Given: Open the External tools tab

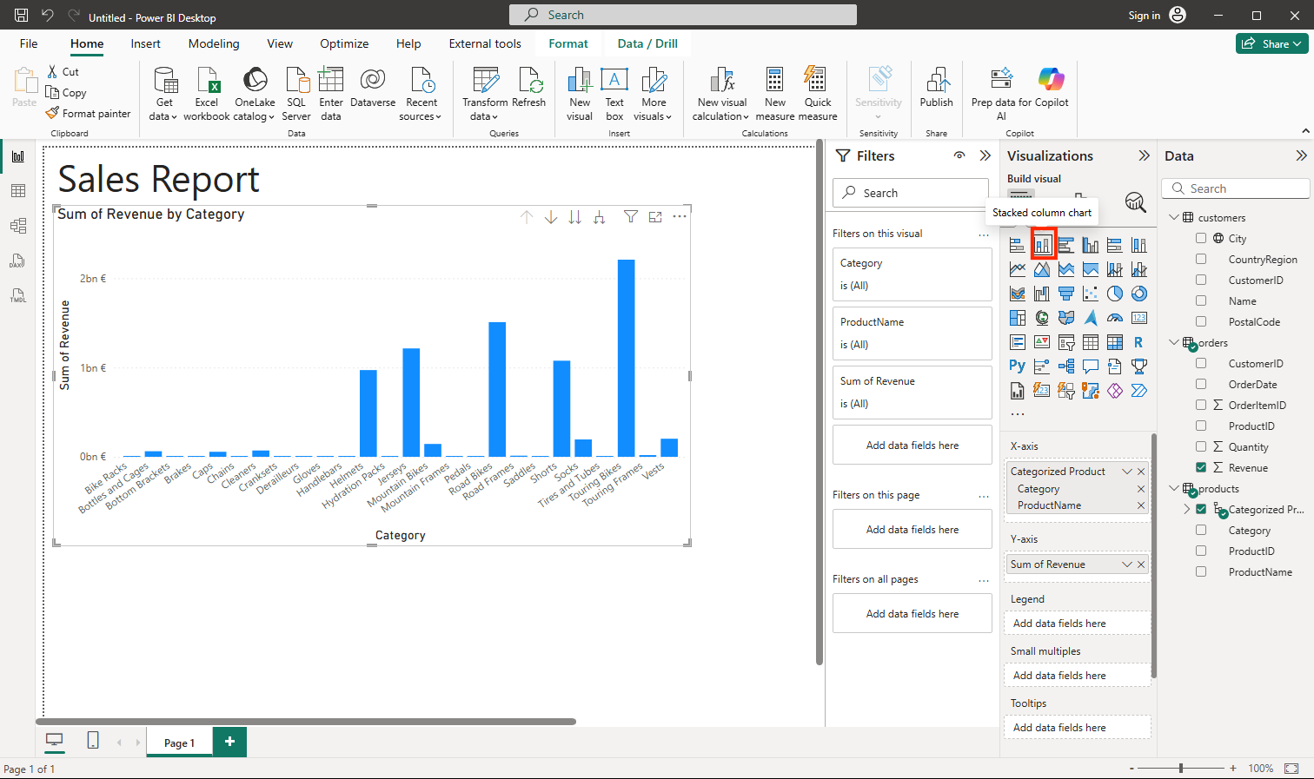Looking at the screenshot, I should point(485,43).
